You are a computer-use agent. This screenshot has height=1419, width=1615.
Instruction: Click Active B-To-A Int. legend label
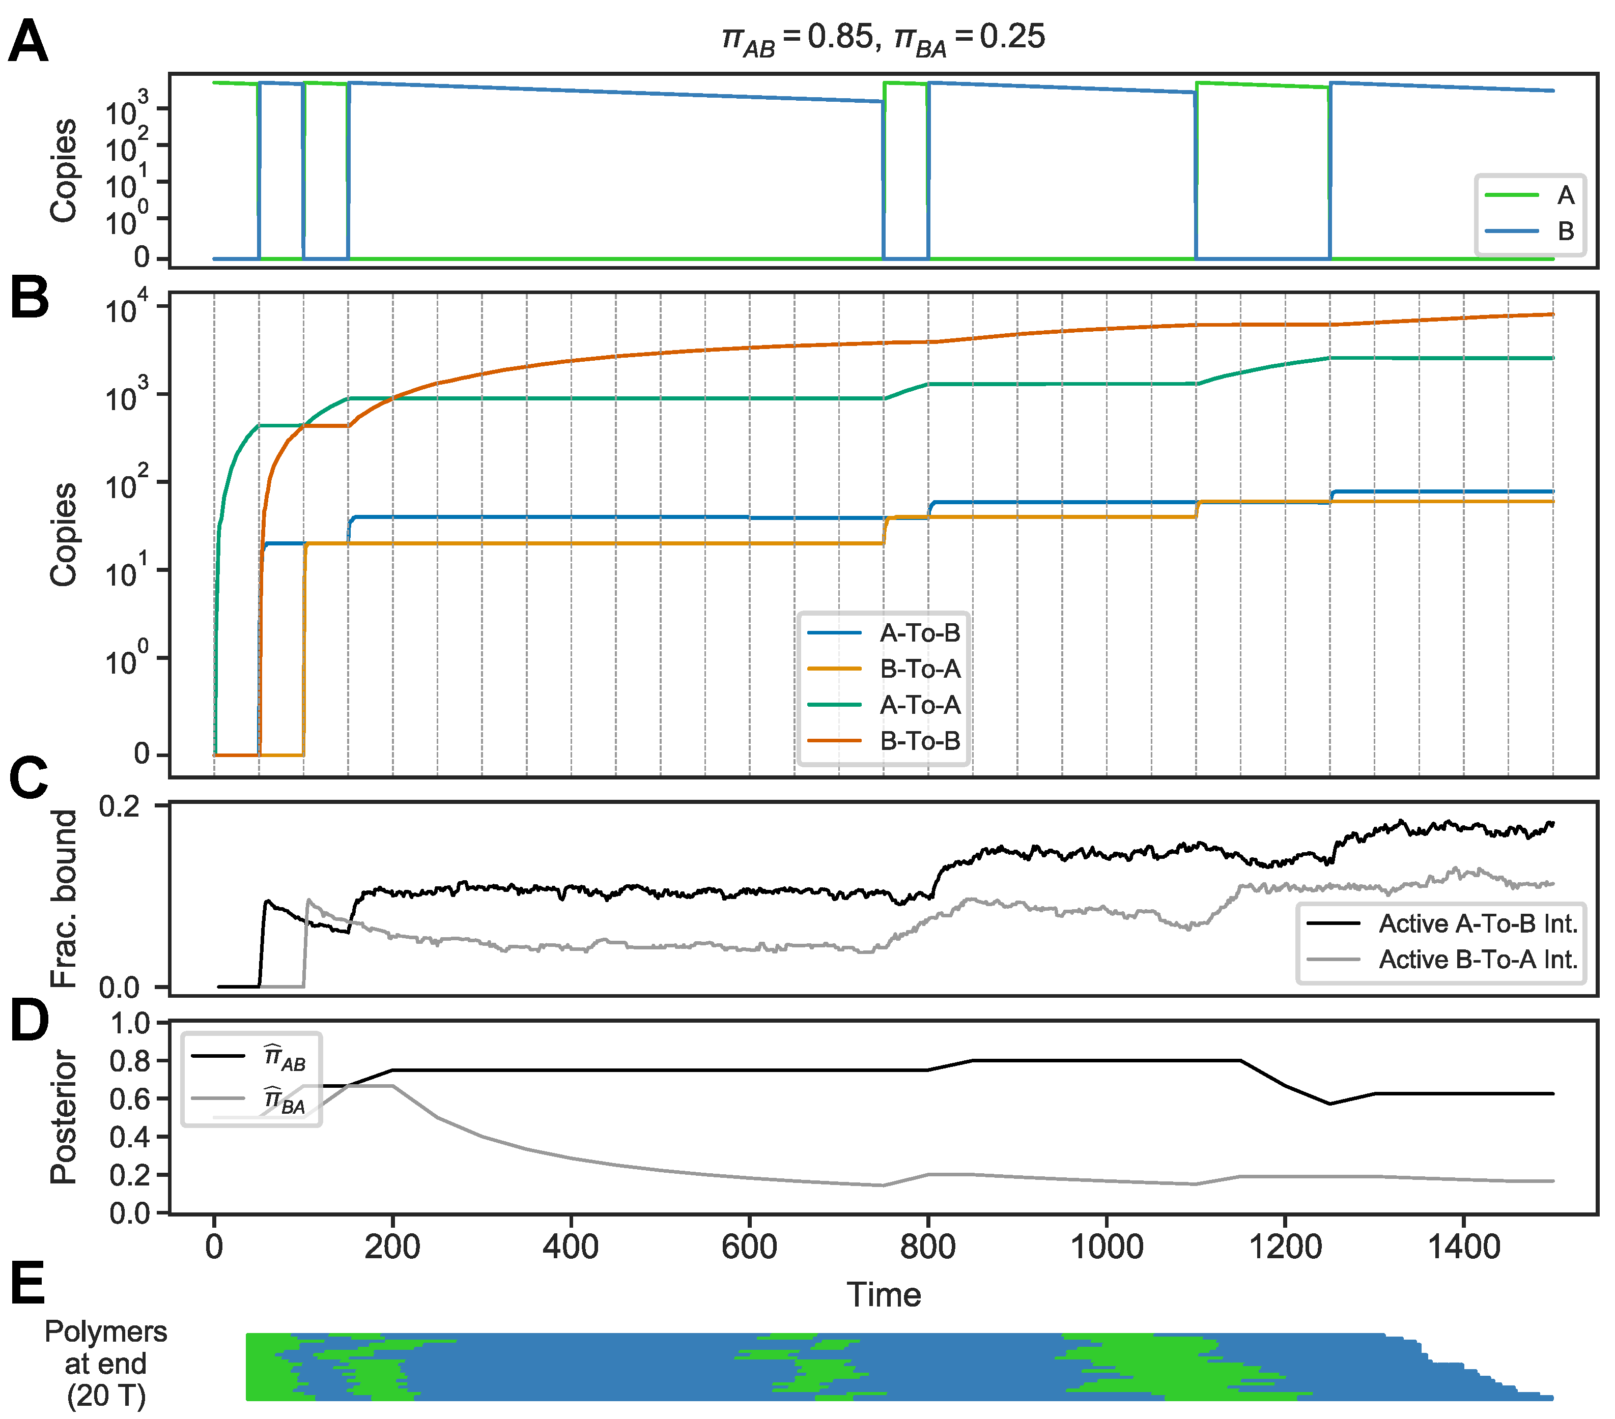[x=1478, y=960]
